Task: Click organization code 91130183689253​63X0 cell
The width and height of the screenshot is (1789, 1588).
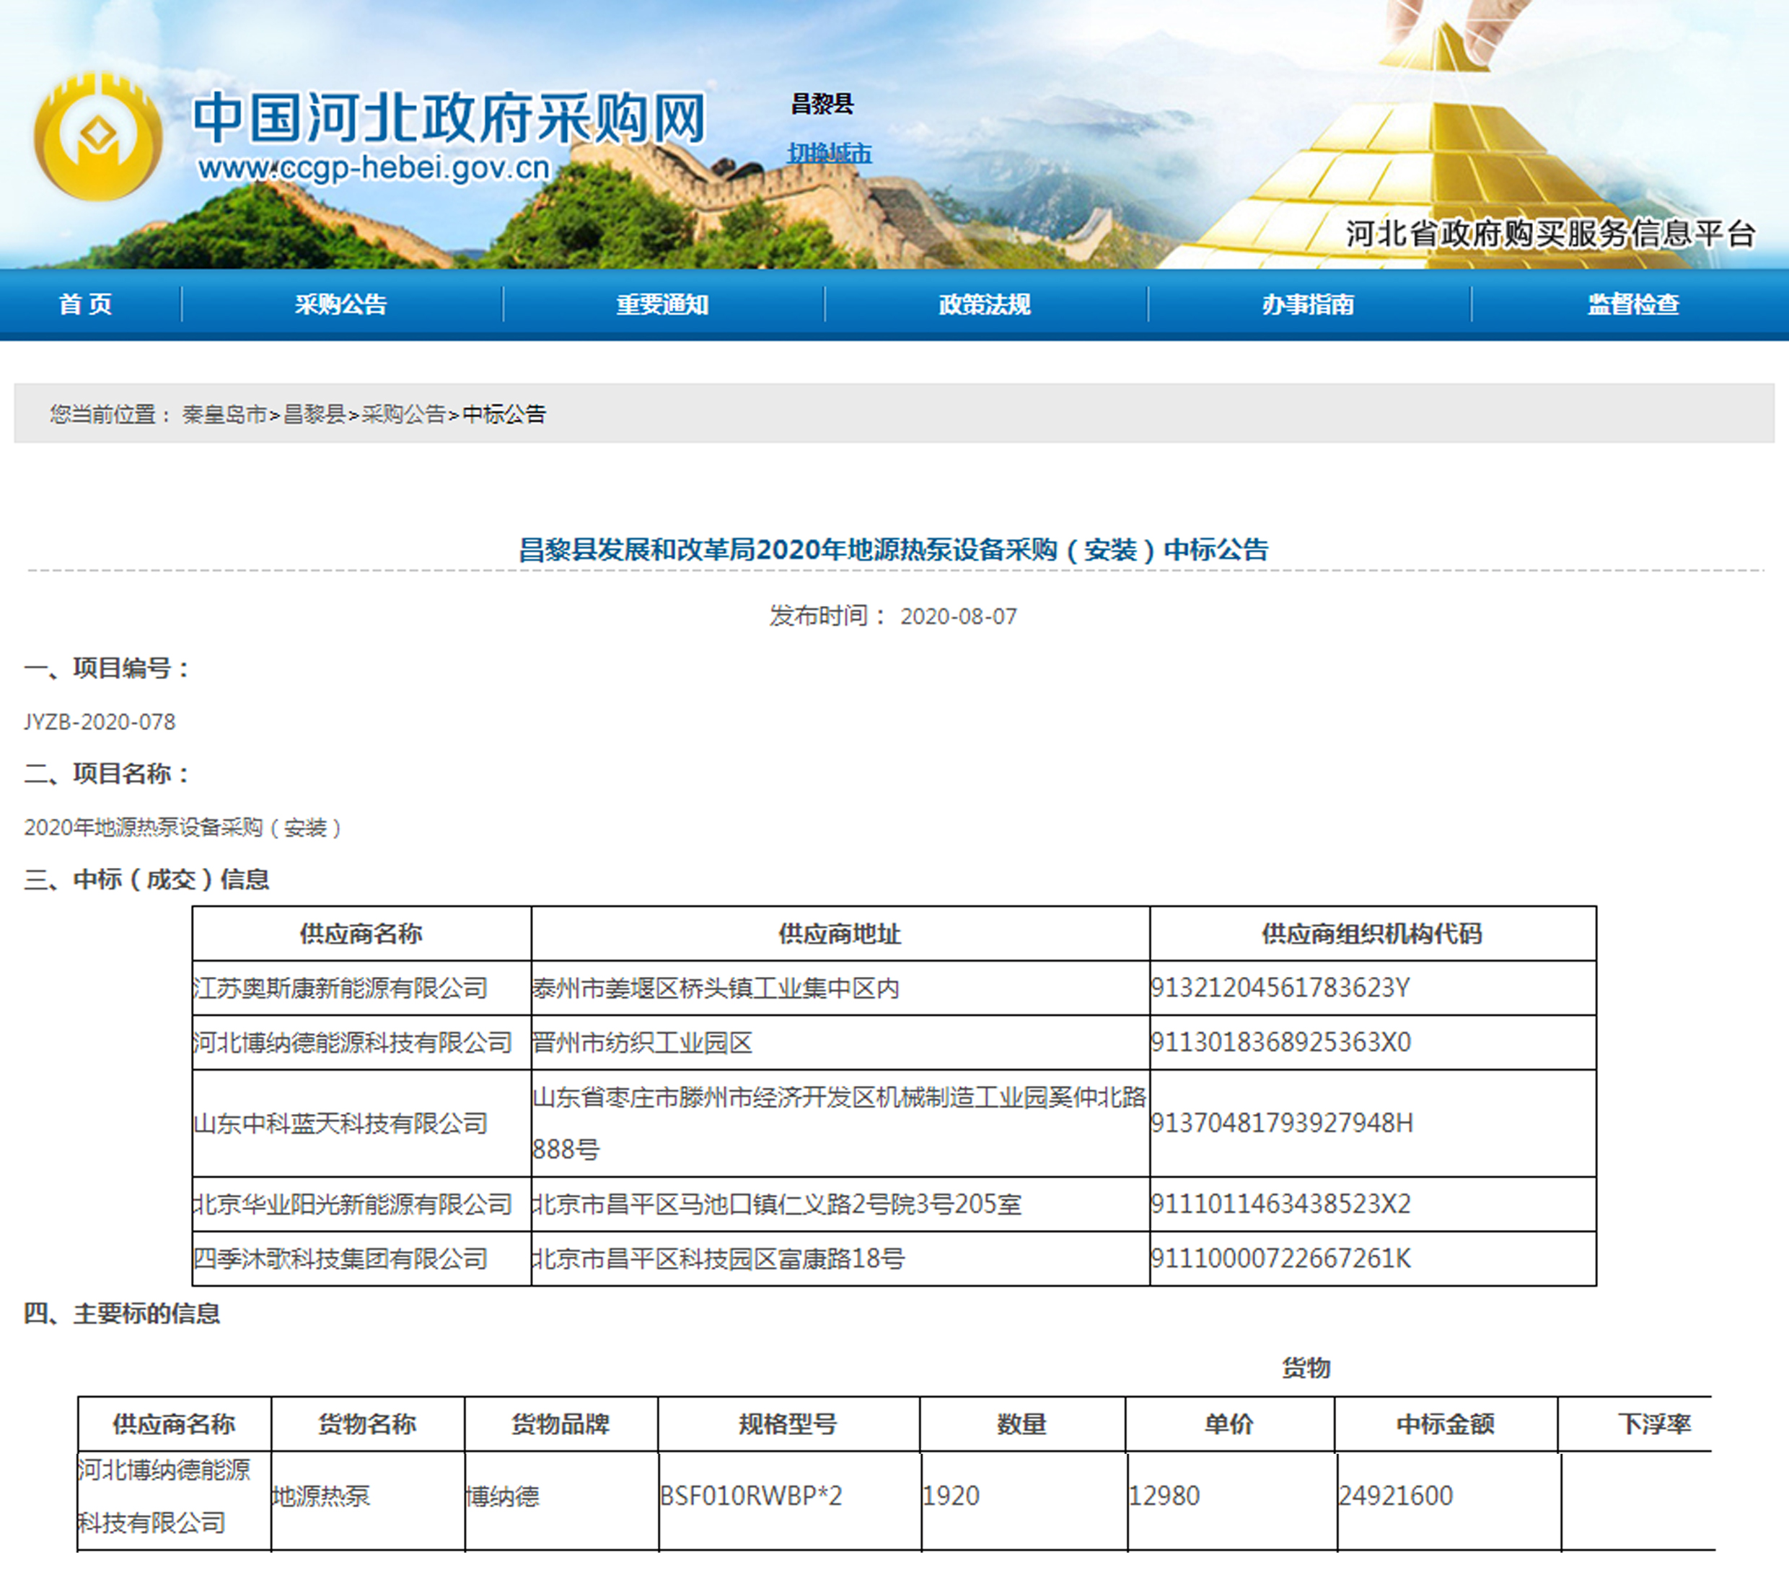Action: [1280, 1043]
